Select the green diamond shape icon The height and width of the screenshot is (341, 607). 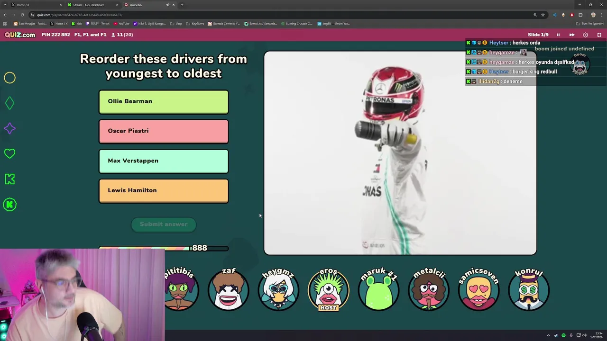(9, 103)
